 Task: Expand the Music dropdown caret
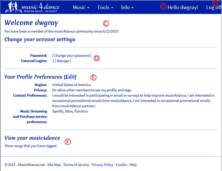pyautogui.click(x=89, y=8)
